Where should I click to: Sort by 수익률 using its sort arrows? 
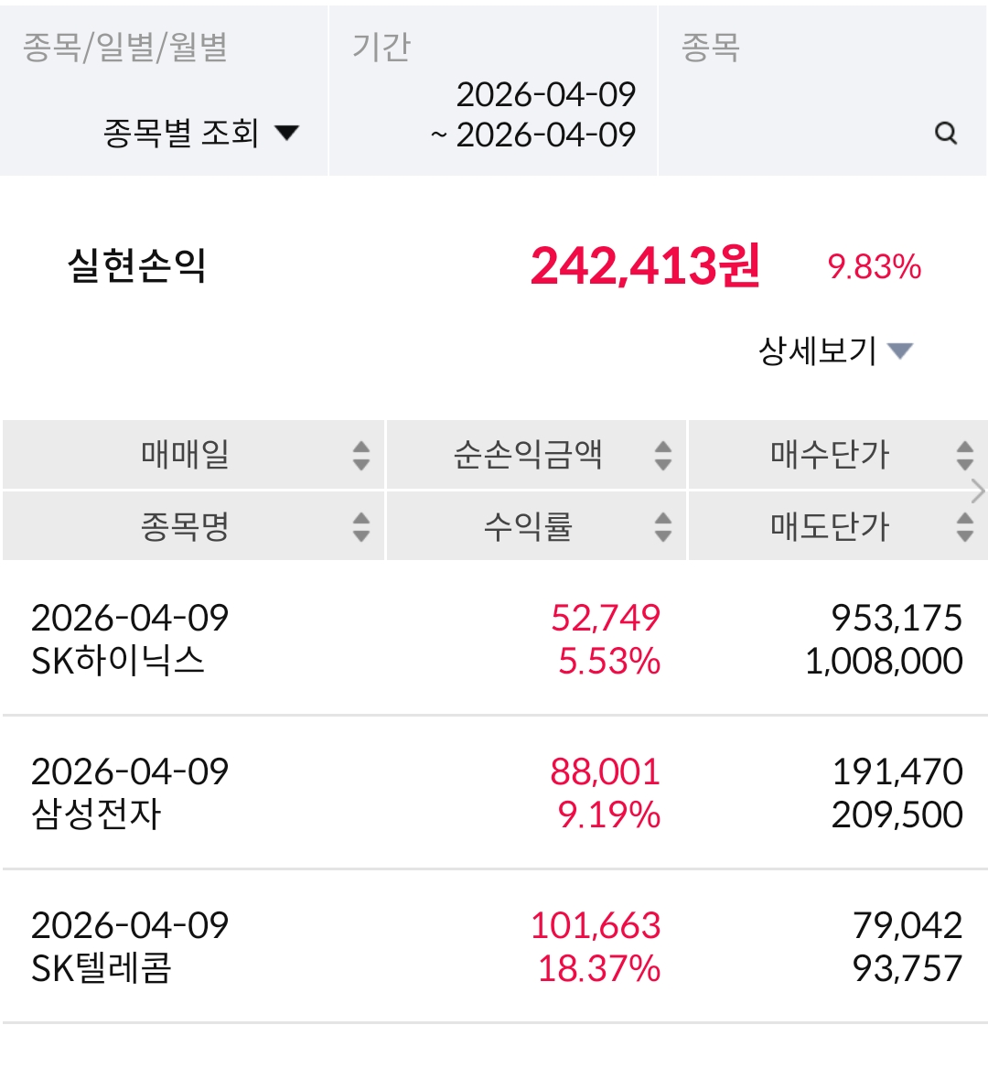coord(663,526)
